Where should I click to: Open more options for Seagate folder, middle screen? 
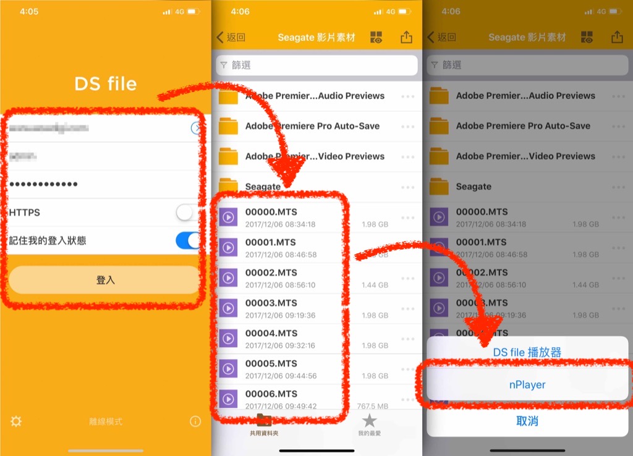coord(408,187)
